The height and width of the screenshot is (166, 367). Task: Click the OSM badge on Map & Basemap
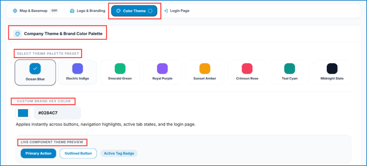coord(54,11)
